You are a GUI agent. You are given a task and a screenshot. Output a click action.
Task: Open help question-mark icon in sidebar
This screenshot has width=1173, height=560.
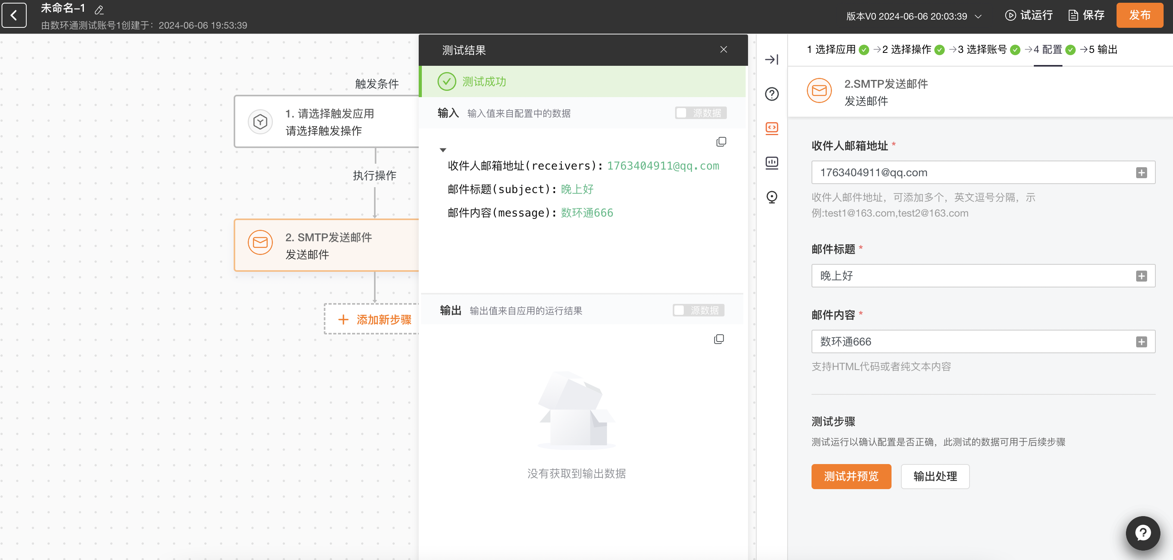pos(772,94)
